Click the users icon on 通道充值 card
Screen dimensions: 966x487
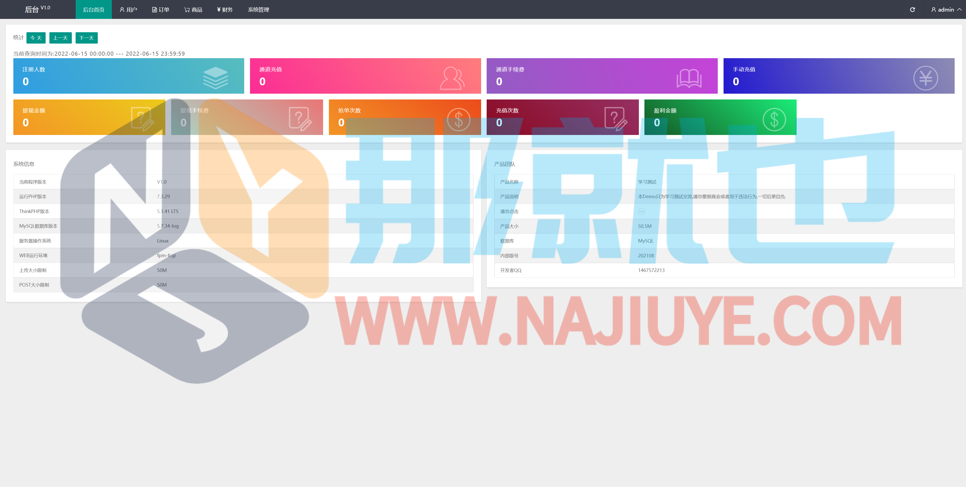pos(452,78)
